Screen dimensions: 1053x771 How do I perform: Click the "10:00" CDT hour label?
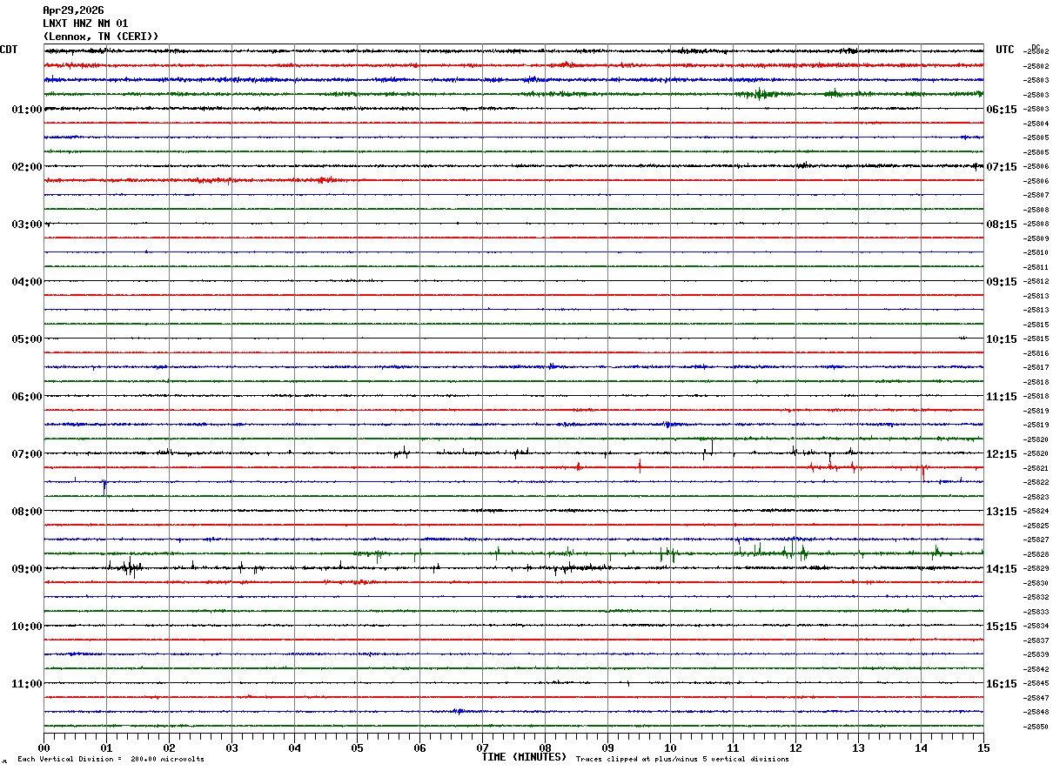point(27,627)
